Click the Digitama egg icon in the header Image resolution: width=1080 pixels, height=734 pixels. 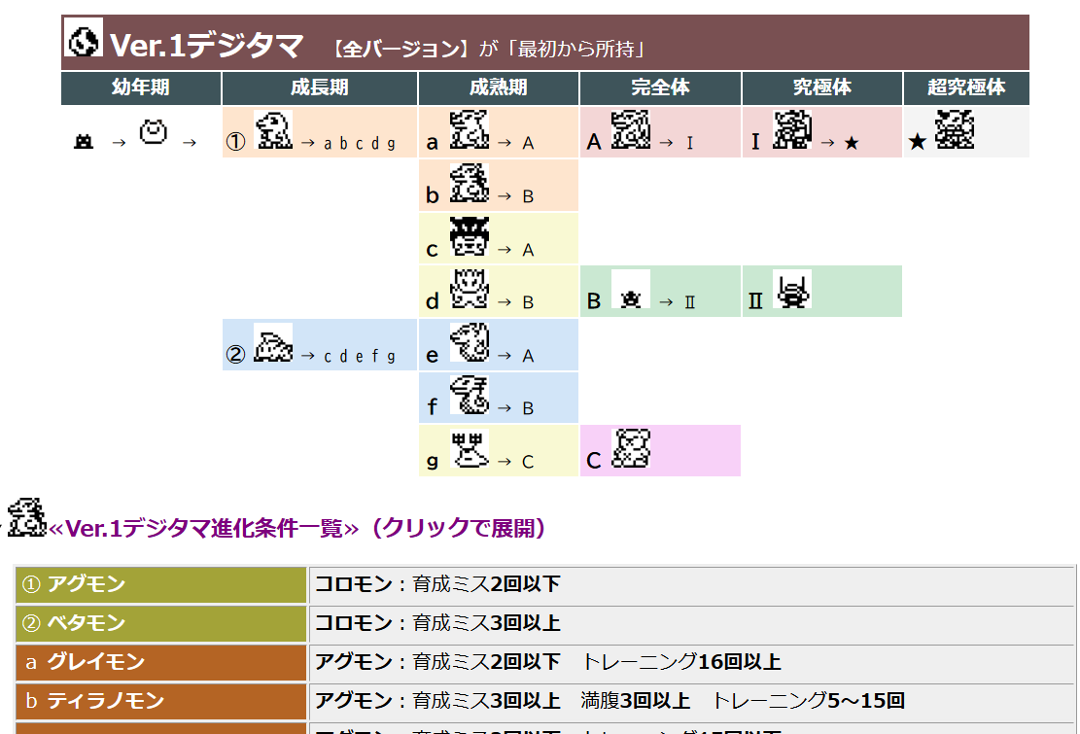pos(84,37)
